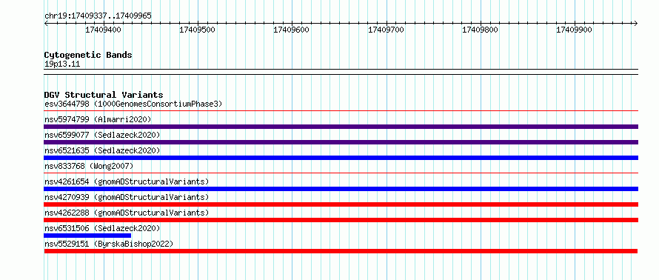
Task: Open the nsv6531506 Sedlazeck2020 variant label
Action: 102,228
